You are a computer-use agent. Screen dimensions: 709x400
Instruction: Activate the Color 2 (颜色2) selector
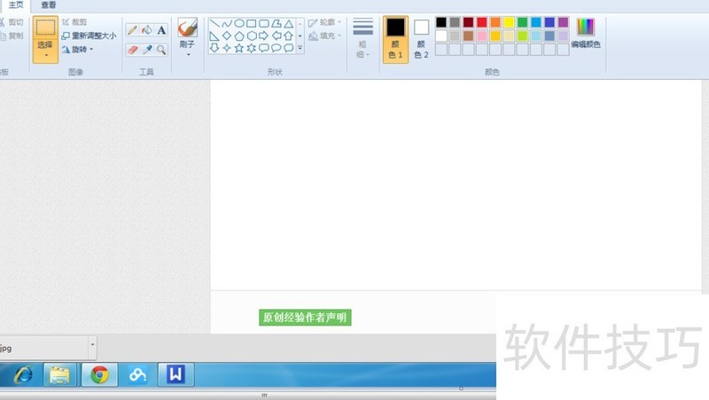tap(421, 39)
